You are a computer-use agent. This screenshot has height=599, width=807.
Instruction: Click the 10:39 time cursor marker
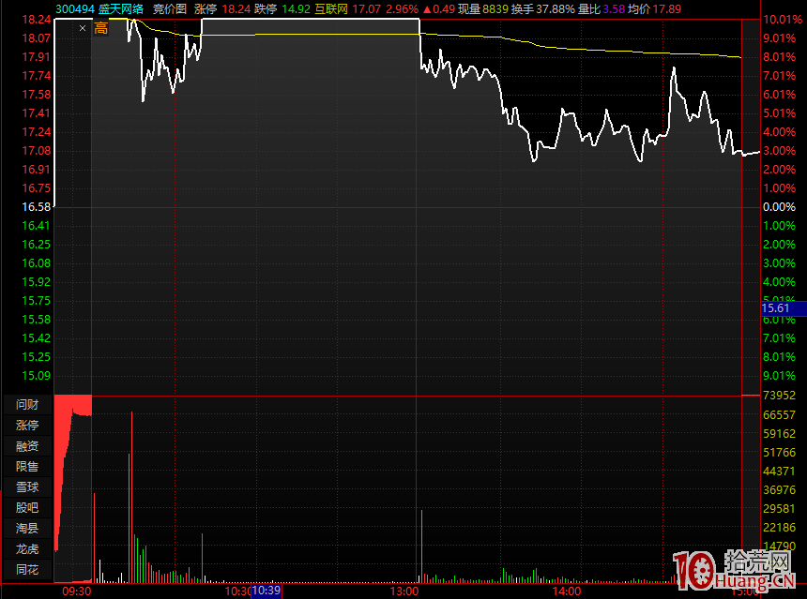point(266,591)
